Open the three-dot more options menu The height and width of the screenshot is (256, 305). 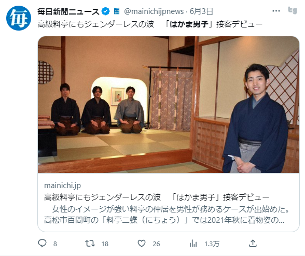[276, 11]
